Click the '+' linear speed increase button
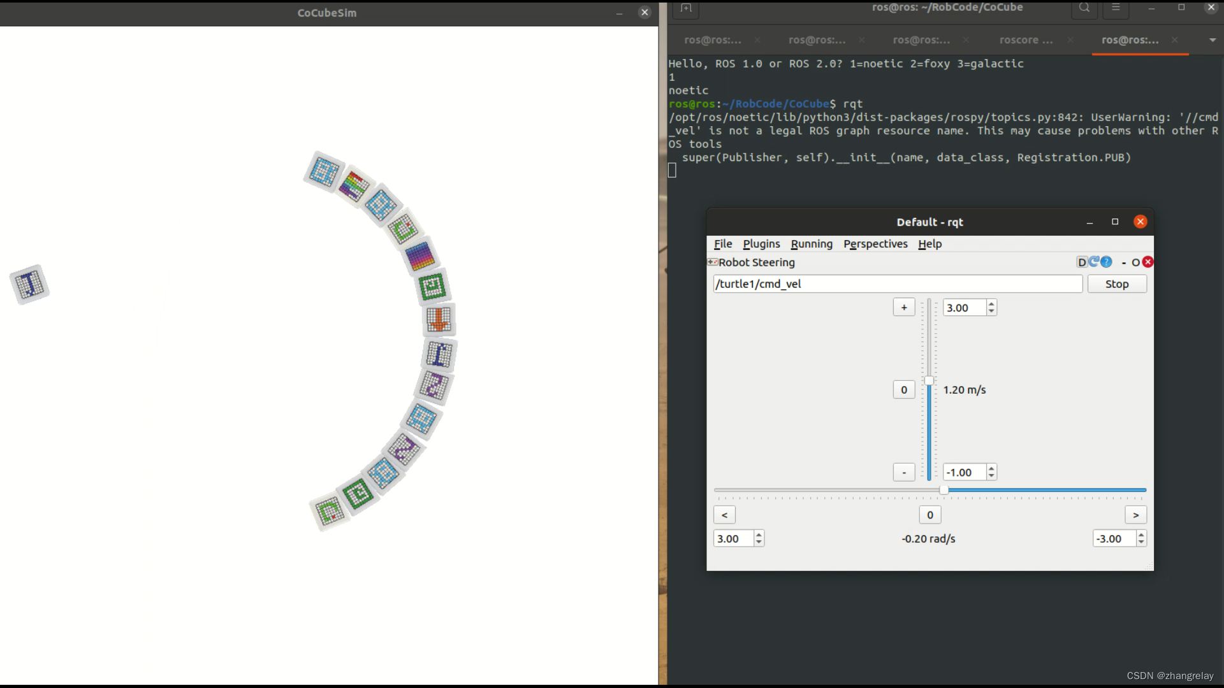This screenshot has height=688, width=1224. 903,308
